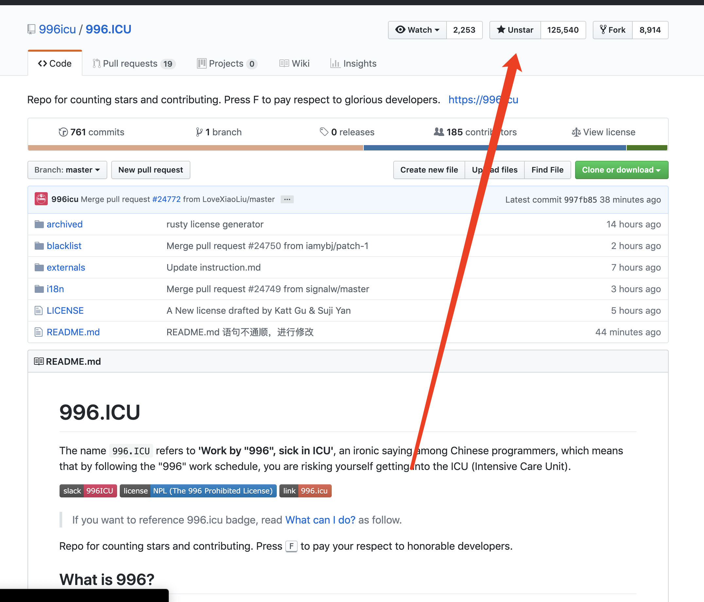Unstar the 996.ICU repository
Screen dimensions: 704x602
click(515, 30)
